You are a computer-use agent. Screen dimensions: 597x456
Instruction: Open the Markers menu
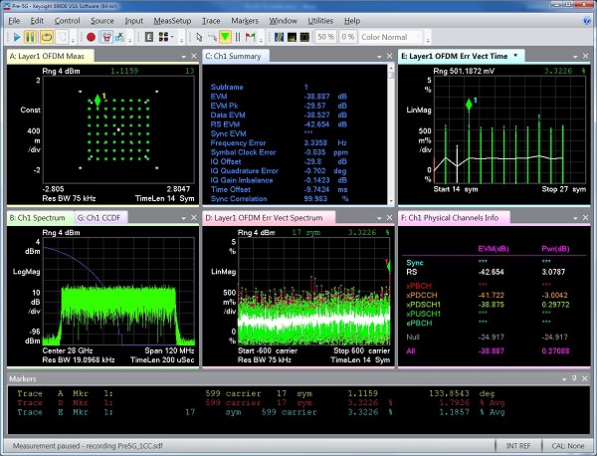(247, 20)
